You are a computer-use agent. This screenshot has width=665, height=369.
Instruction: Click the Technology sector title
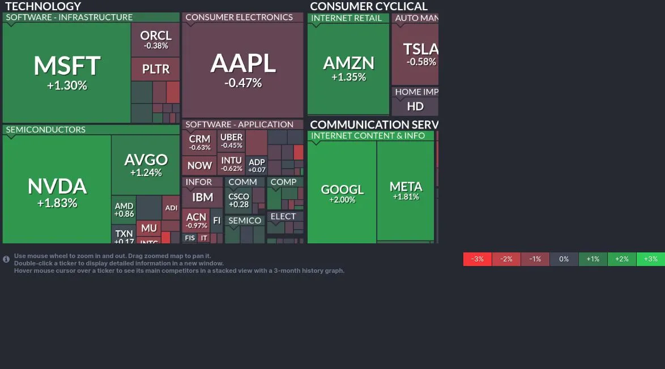click(x=43, y=6)
